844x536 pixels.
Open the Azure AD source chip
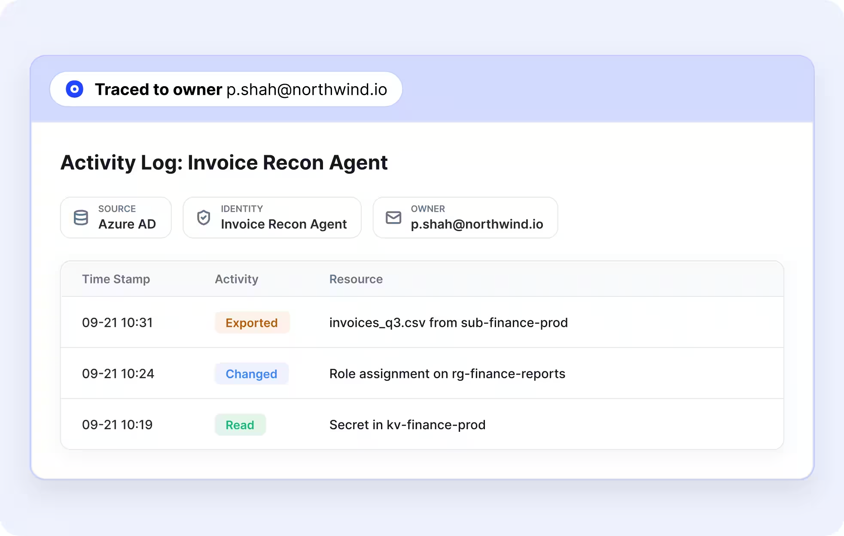116,218
